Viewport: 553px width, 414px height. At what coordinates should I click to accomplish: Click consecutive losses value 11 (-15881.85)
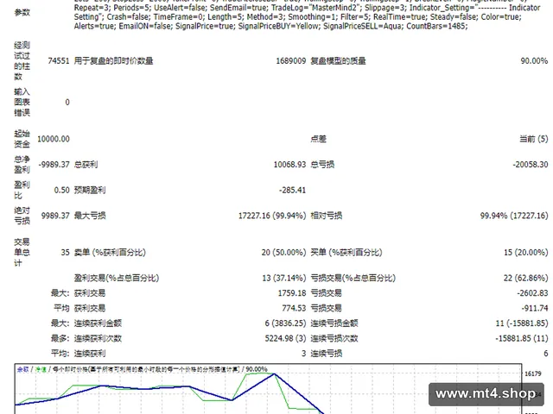(522, 323)
